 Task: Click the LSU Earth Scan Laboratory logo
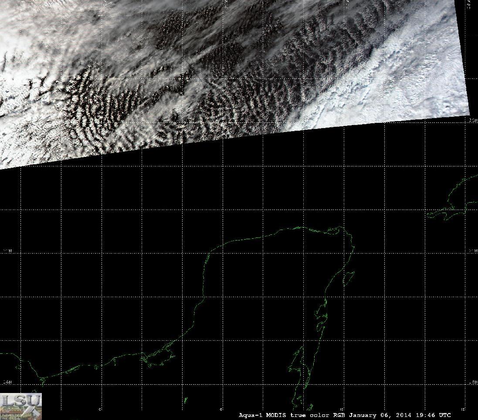pyautogui.click(x=21, y=406)
